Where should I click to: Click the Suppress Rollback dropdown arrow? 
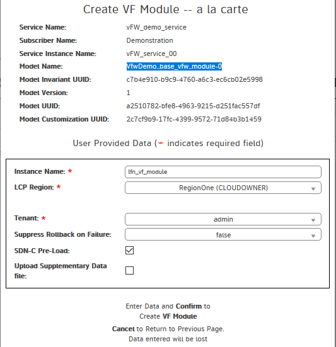click(x=313, y=236)
